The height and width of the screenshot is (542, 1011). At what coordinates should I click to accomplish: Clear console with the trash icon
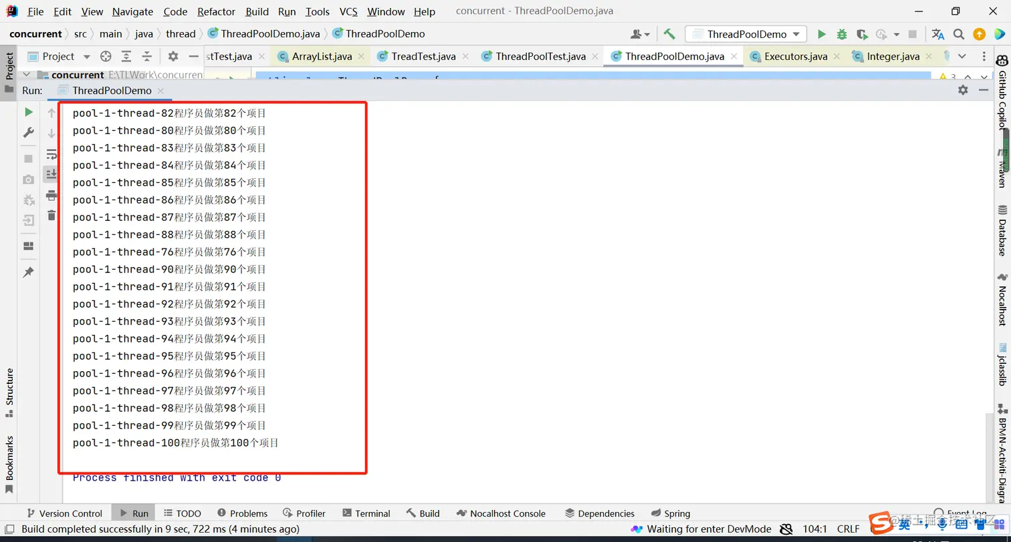[x=51, y=215]
